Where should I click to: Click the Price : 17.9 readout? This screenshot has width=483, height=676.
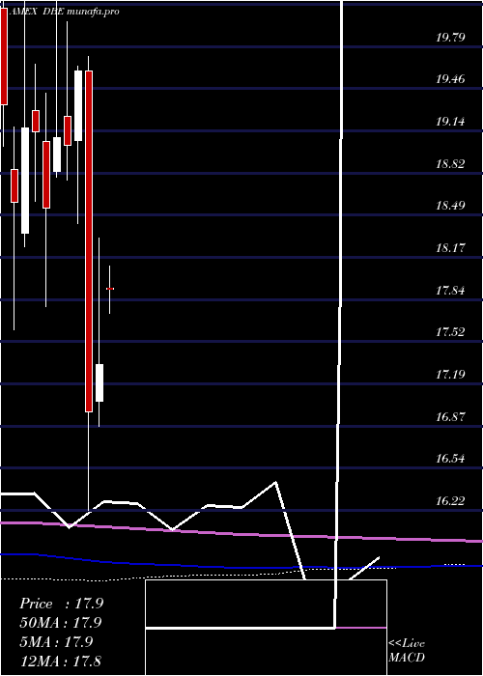[x=61, y=604]
